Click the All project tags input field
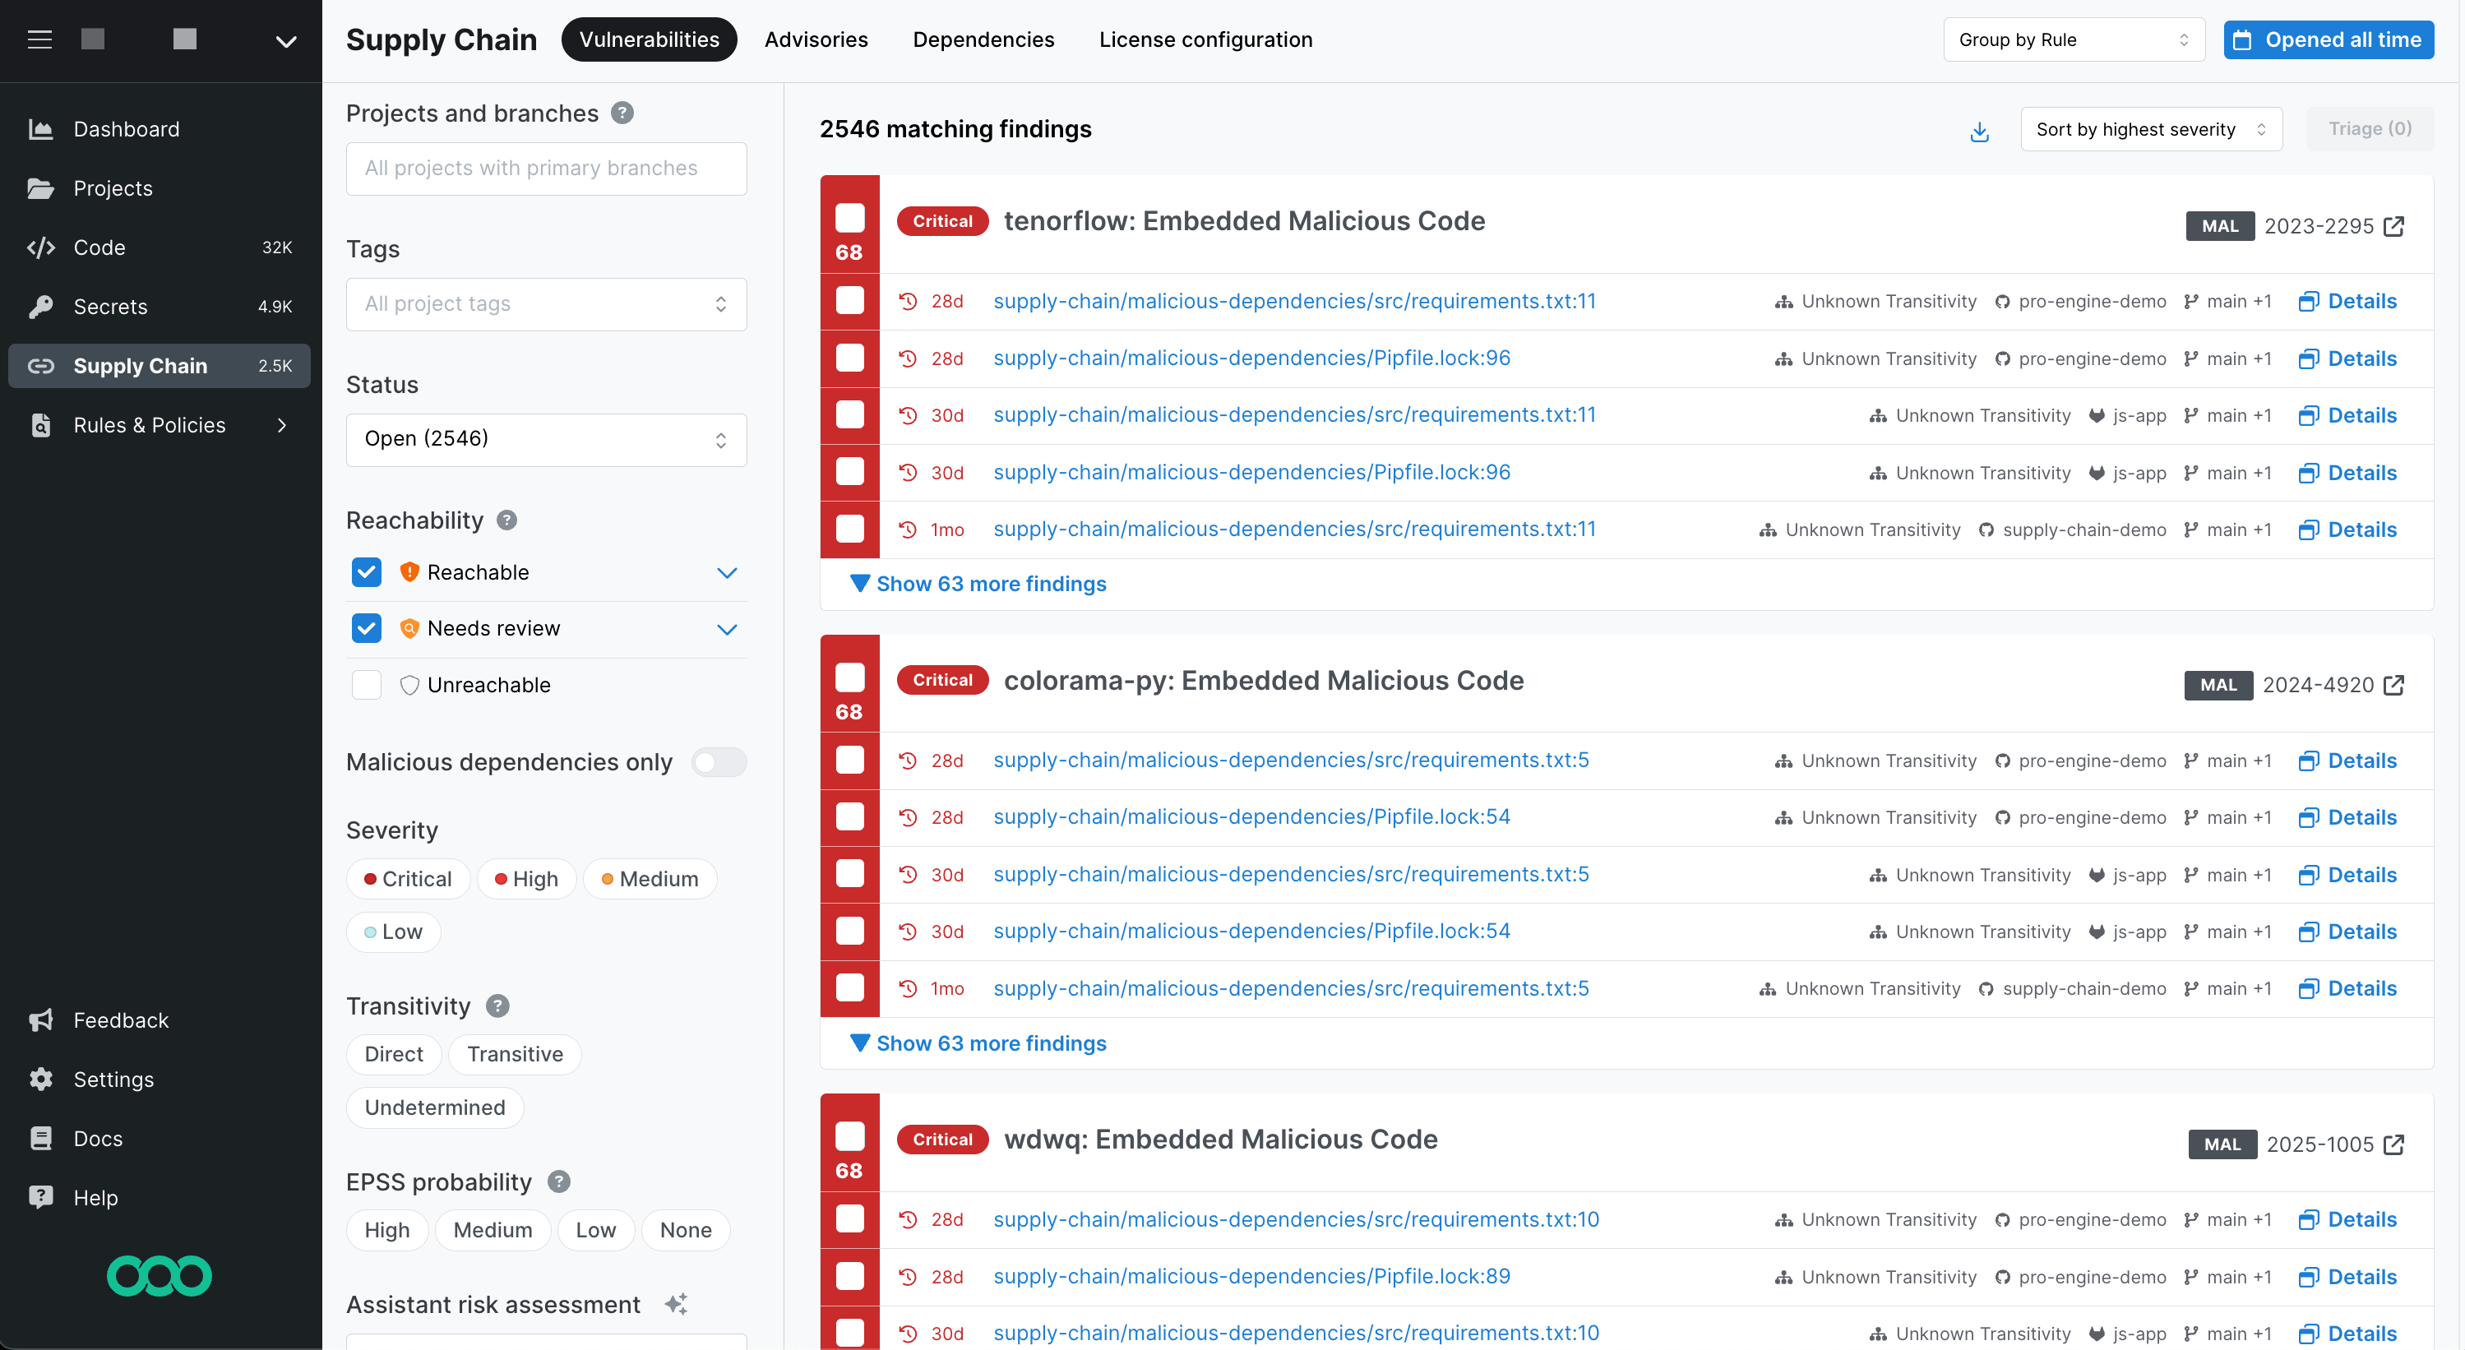 click(545, 304)
